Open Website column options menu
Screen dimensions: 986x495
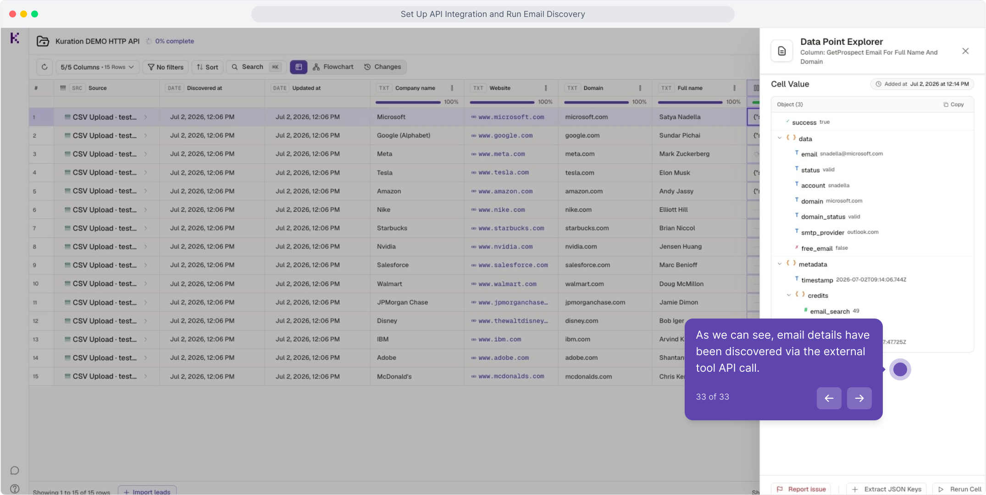coord(546,88)
